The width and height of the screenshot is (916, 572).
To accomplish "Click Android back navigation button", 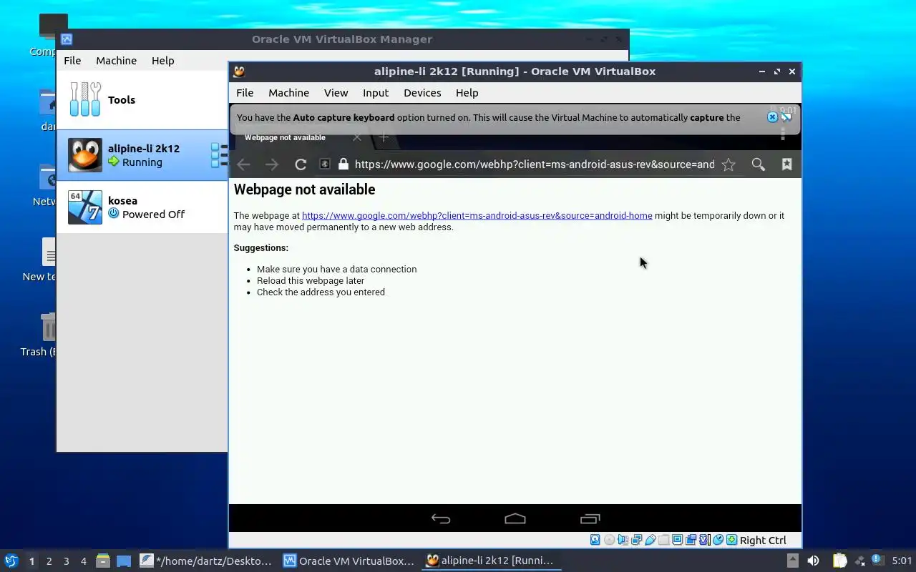I will pyautogui.click(x=441, y=519).
